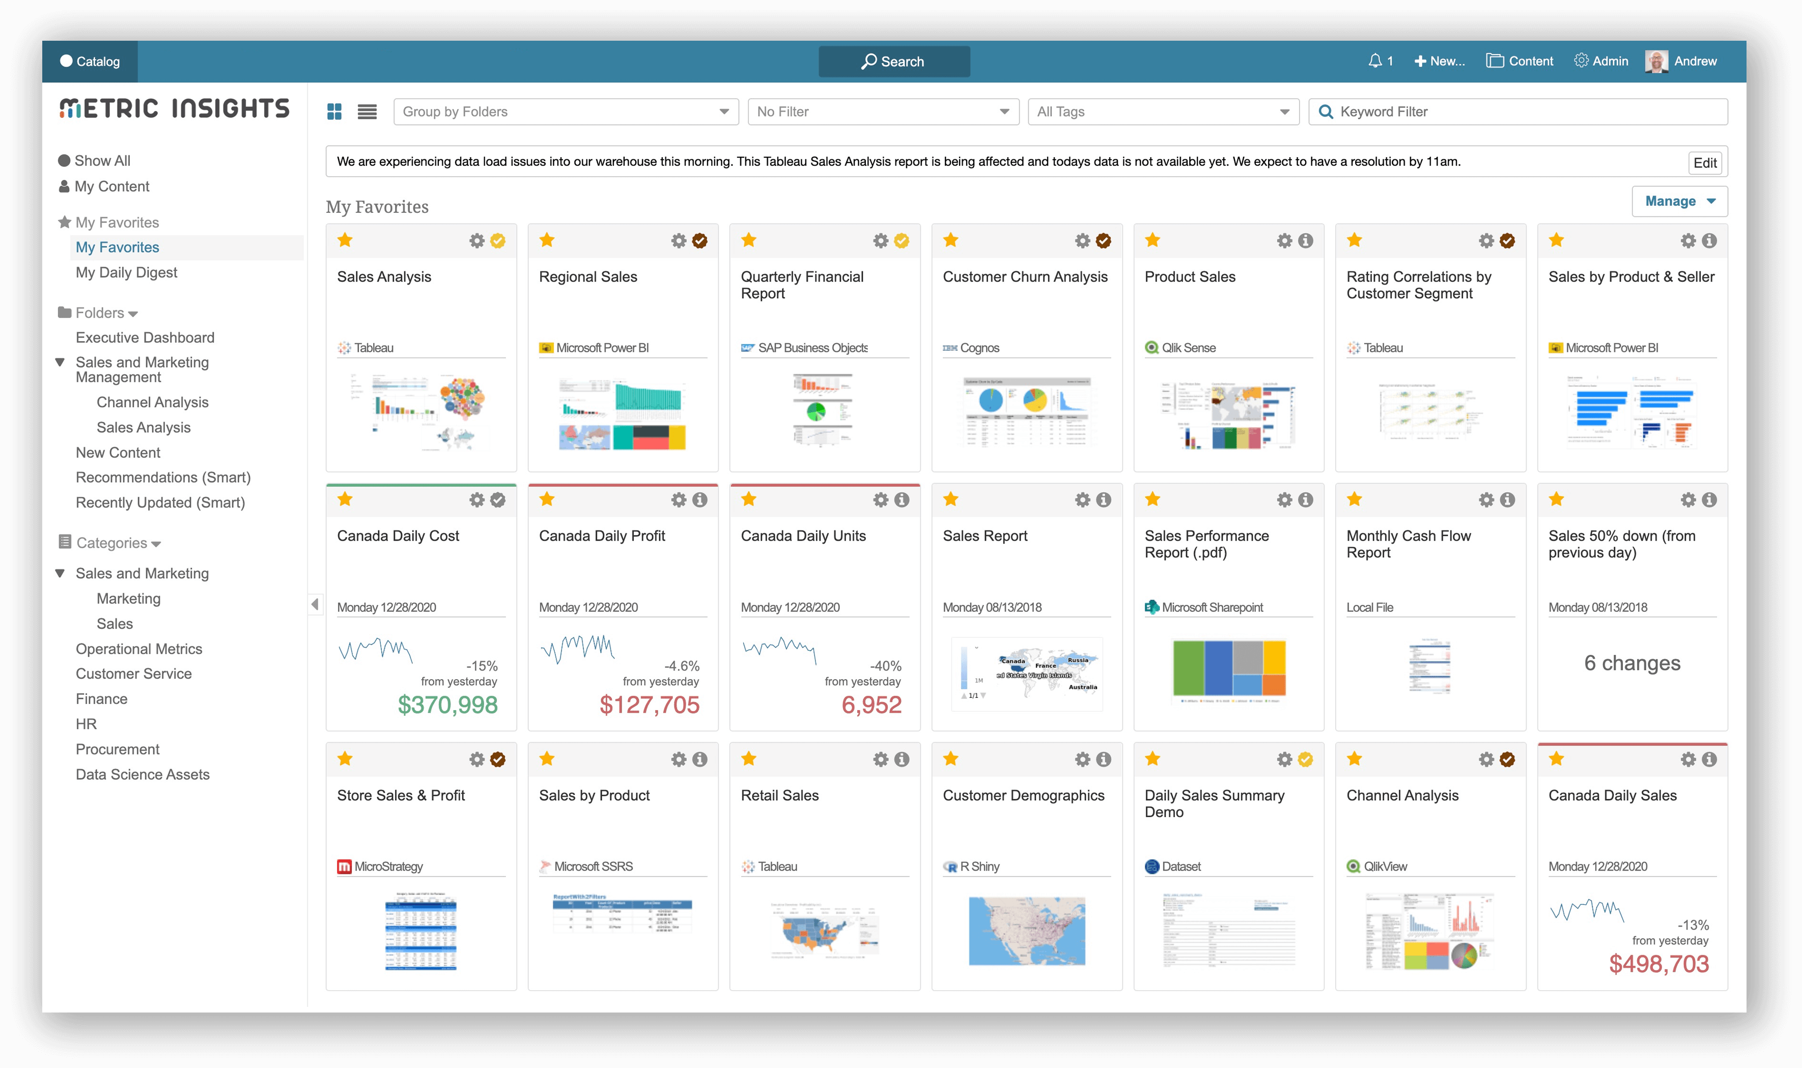1802x1068 pixels.
Task: Open gear settings on Canada Daily Units
Action: click(881, 499)
